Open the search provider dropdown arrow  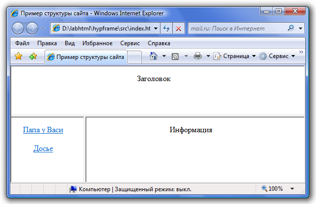pyautogui.click(x=300, y=29)
